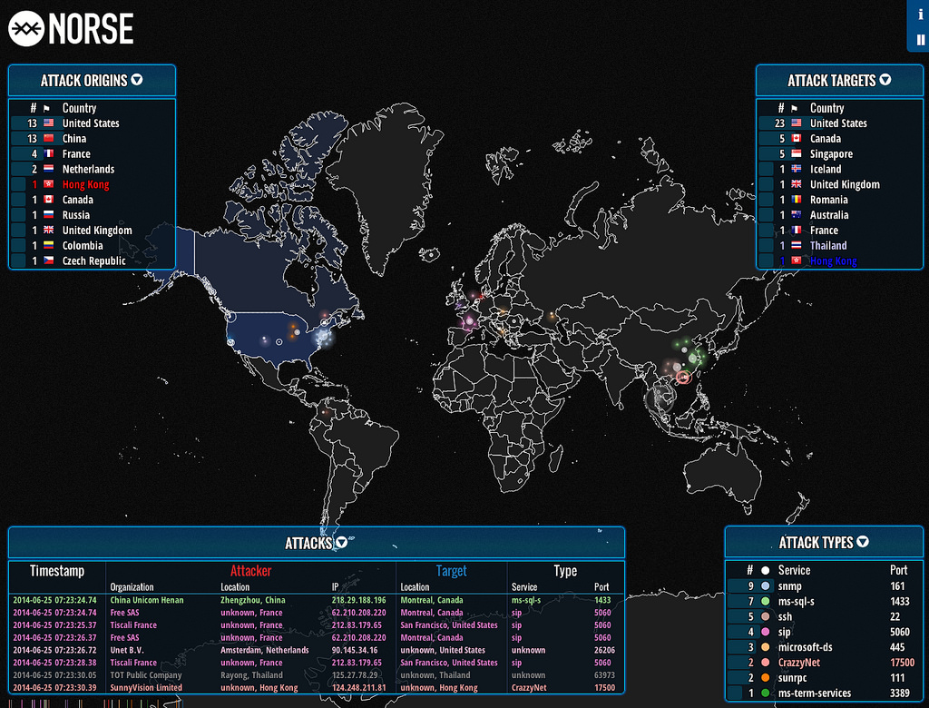Screen dimensions: 929x708
Task: Open the info panel icon
Action: coord(920,13)
